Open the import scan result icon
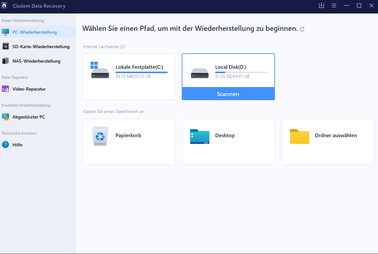The image size is (378, 254). click(x=321, y=5)
